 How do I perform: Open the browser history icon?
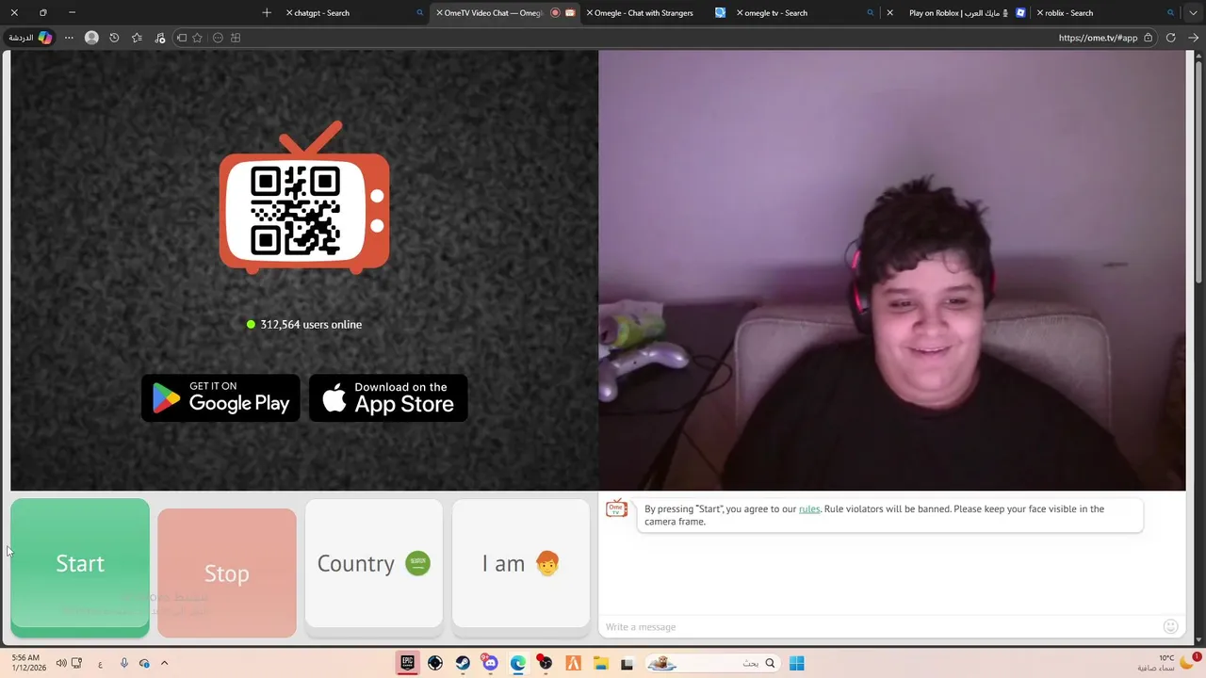coord(114,38)
